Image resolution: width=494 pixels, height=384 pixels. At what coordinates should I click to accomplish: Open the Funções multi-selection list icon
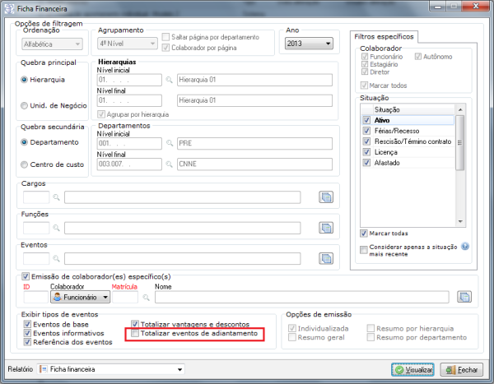tap(327, 228)
